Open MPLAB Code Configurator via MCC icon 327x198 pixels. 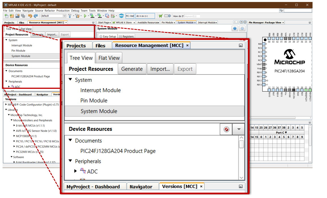(x=121, y=16)
